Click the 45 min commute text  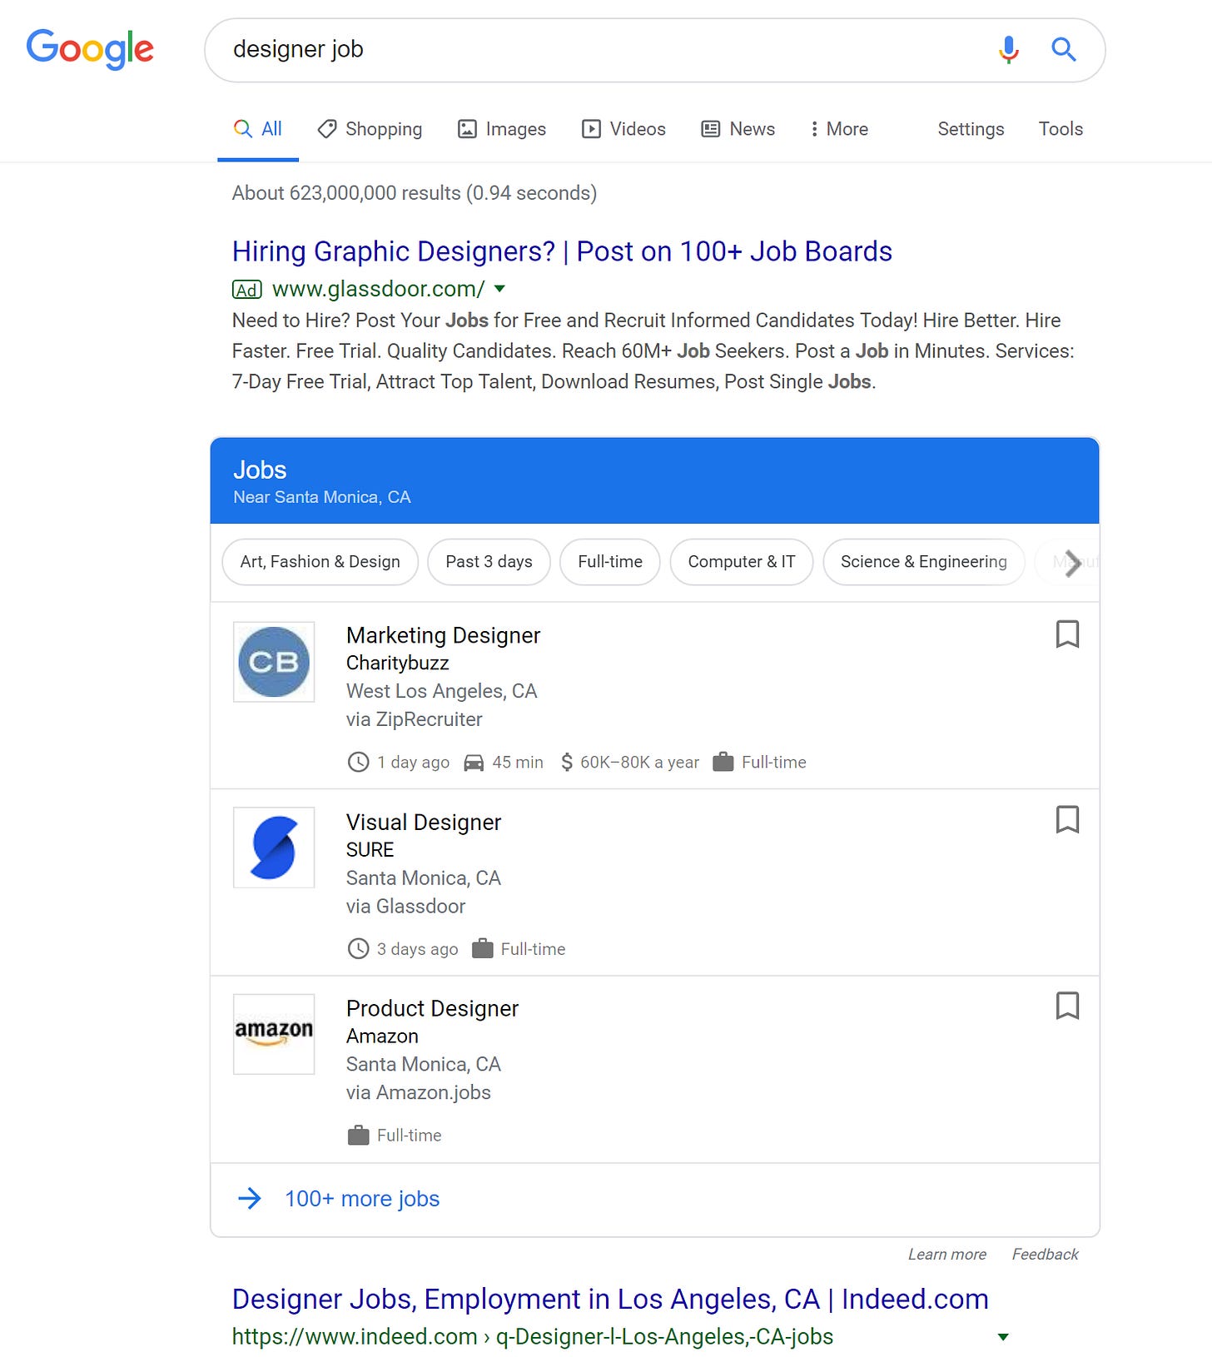coord(518,763)
